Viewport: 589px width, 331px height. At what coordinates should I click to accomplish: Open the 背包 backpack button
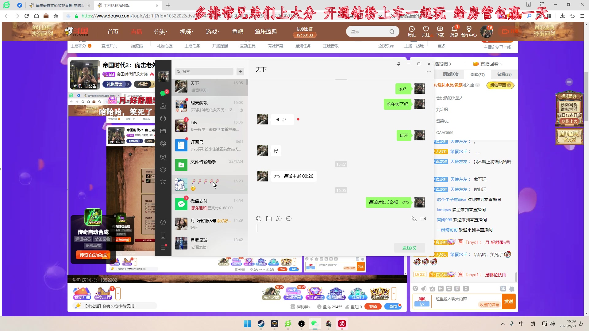pos(393,306)
